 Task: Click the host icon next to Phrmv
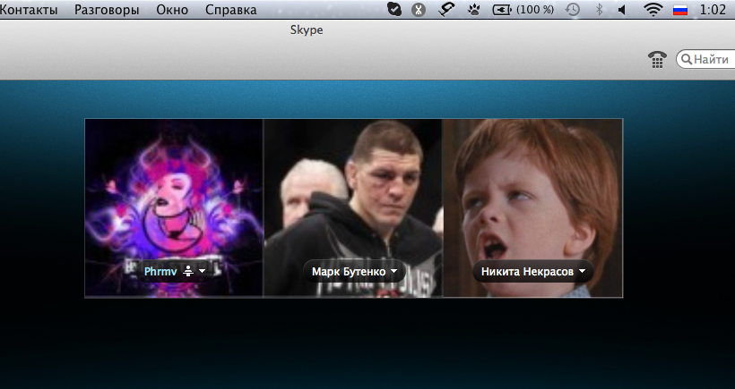188,271
